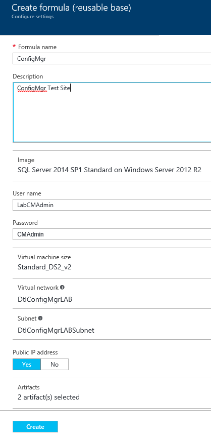Click the Subnet info icon
The image size is (211, 438).
(x=40, y=318)
